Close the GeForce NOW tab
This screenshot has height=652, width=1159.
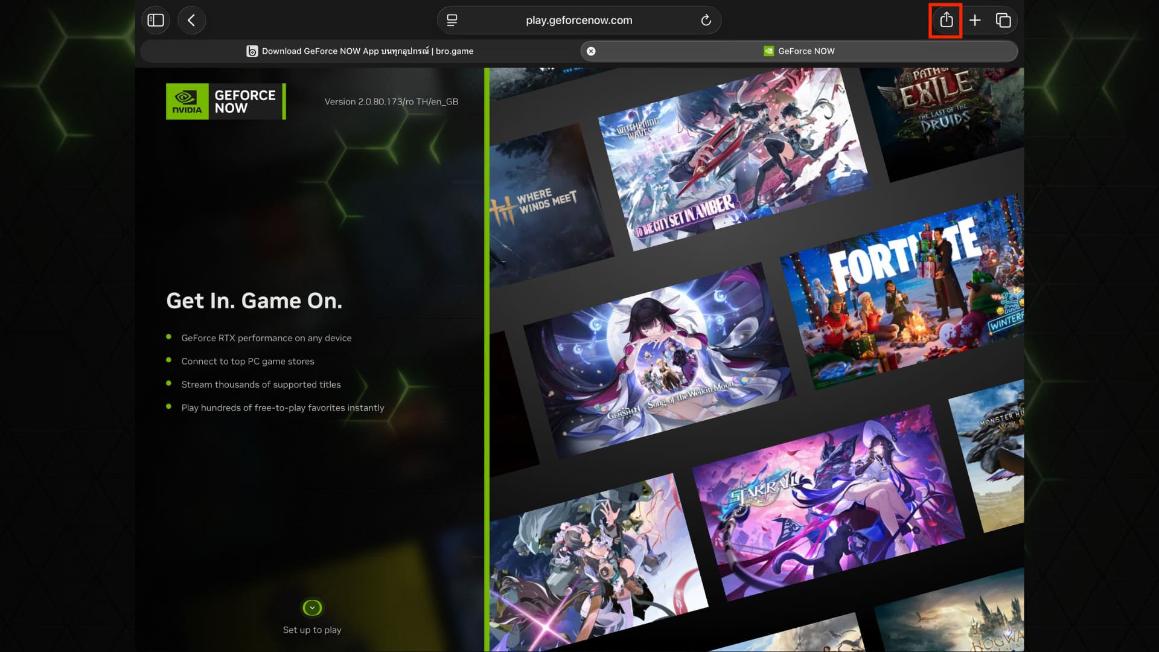coord(590,51)
